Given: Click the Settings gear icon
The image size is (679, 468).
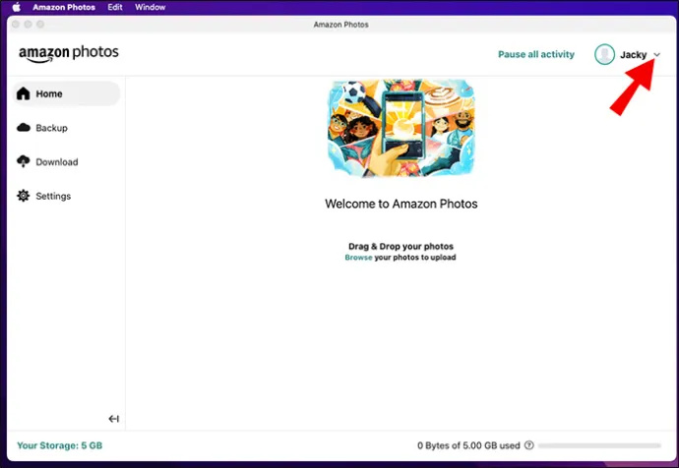Looking at the screenshot, I should (x=23, y=196).
